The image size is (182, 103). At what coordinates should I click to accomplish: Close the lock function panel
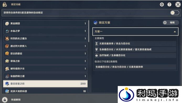coord(178,4)
